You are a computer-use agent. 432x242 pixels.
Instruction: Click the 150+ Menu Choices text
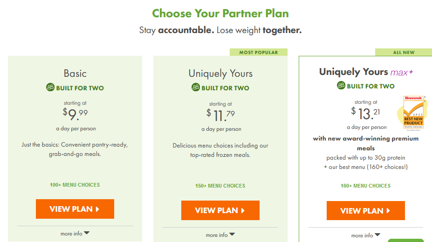tap(220, 186)
